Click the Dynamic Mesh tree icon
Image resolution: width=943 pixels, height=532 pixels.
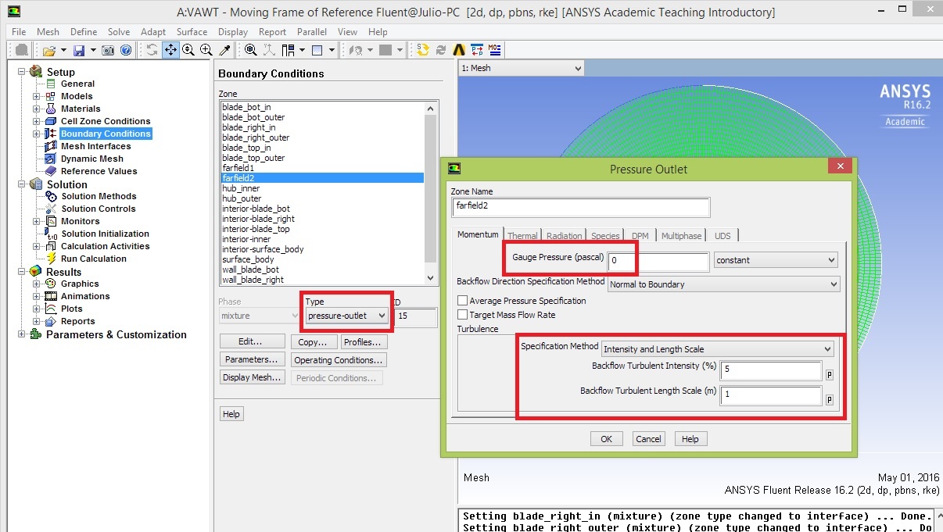(52, 159)
